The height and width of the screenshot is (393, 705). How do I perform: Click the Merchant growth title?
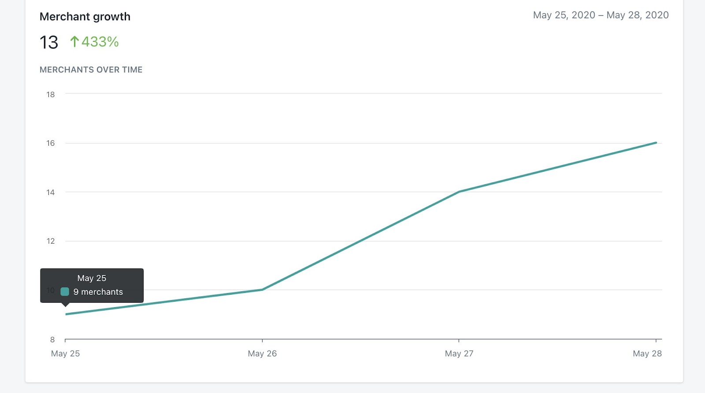point(85,17)
